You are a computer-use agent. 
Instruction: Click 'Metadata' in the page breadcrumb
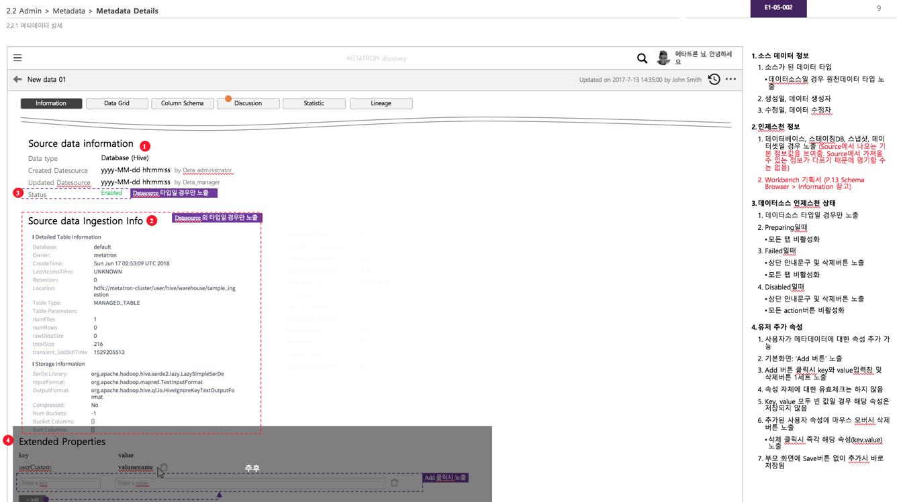pyautogui.click(x=69, y=11)
